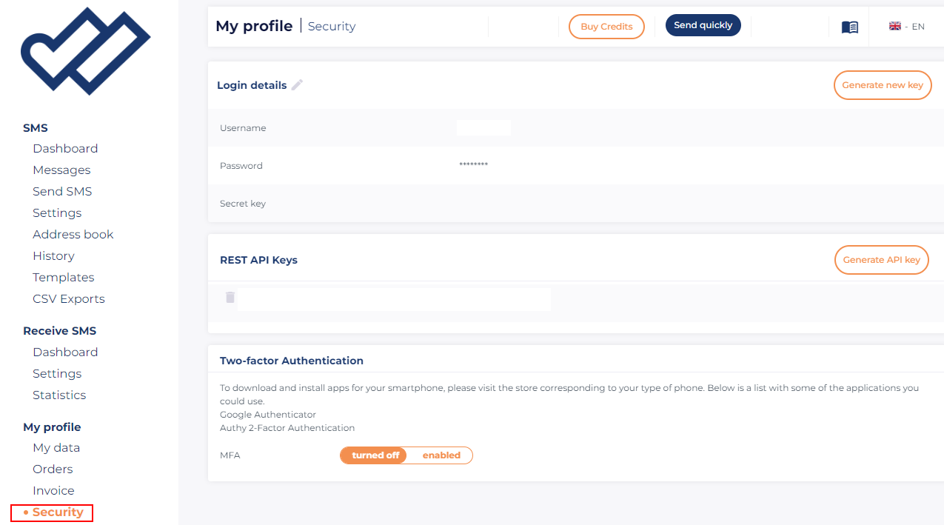Click the Buy Credits button
944x525 pixels.
coord(606,27)
